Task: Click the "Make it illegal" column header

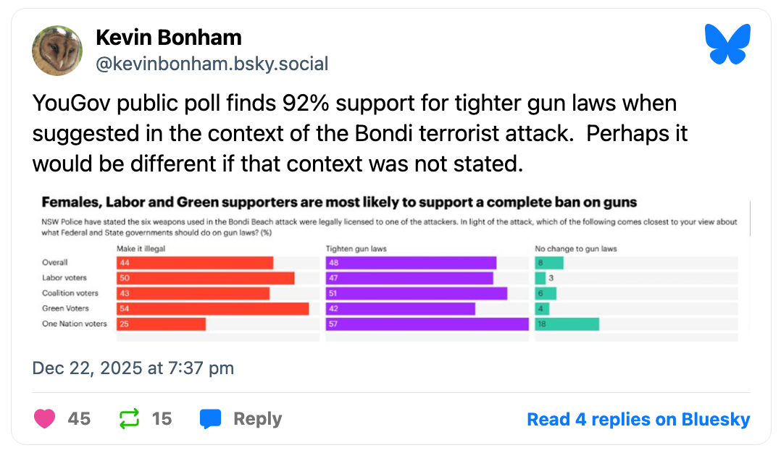Action: coord(141,249)
